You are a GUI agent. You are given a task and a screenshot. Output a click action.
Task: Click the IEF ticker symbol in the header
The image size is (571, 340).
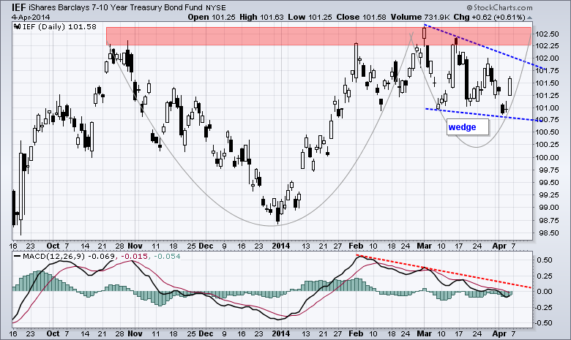point(18,7)
